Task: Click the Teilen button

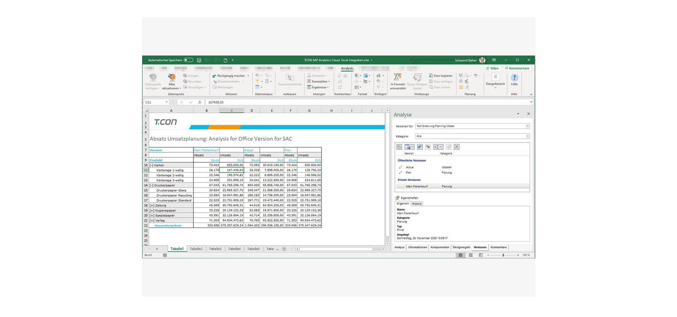Action: pyautogui.click(x=492, y=68)
